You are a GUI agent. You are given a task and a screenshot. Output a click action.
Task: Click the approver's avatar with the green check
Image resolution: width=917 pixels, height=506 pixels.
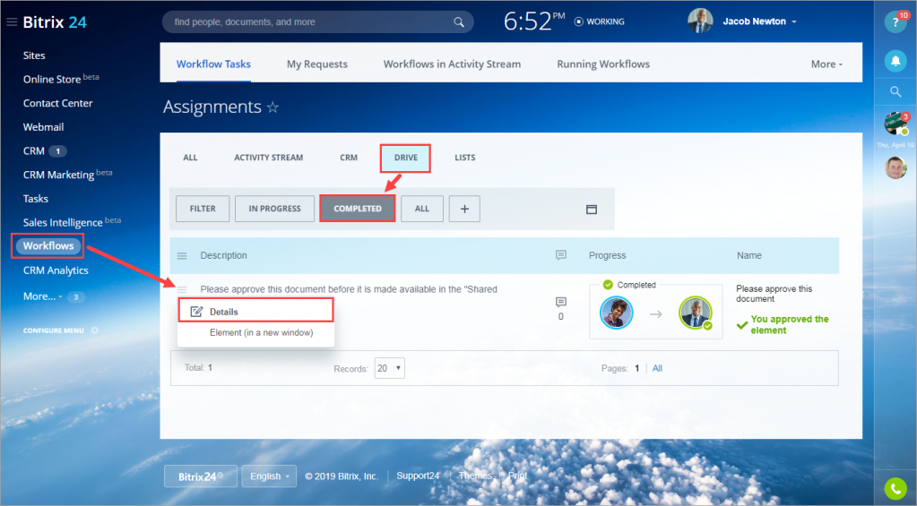[x=696, y=313]
